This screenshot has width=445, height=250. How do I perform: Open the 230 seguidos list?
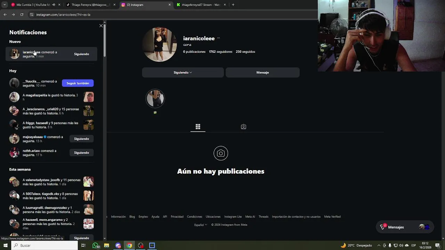tap(245, 52)
